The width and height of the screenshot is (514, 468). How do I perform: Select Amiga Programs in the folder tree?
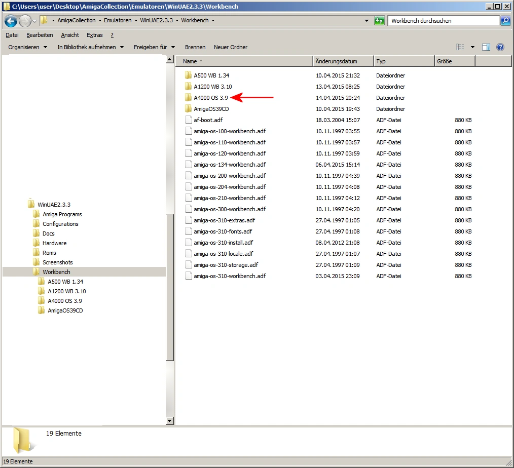[x=62, y=214]
